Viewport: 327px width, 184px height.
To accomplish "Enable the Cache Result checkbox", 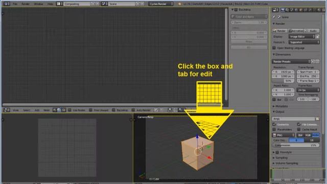I will (299, 129).
